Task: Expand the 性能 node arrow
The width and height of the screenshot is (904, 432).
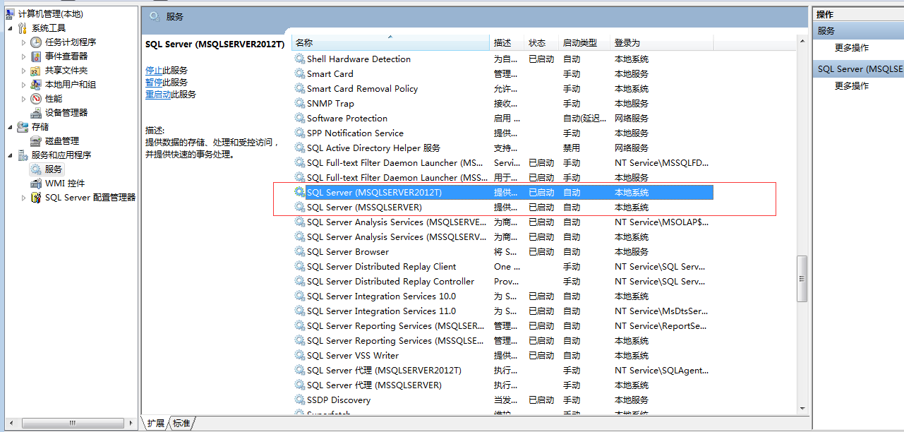Action: (x=23, y=99)
